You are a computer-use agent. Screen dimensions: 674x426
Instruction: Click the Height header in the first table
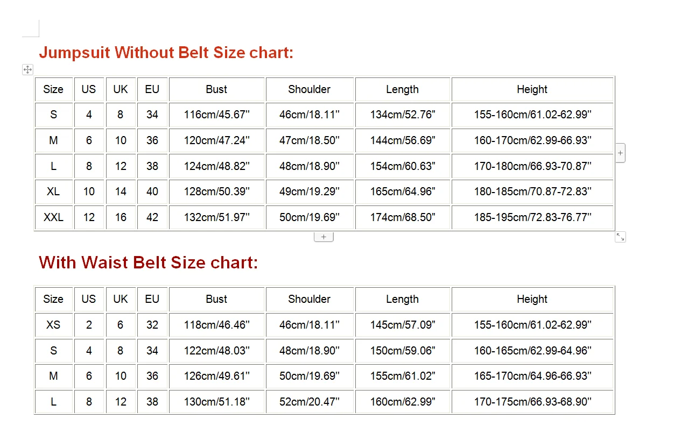(x=532, y=89)
